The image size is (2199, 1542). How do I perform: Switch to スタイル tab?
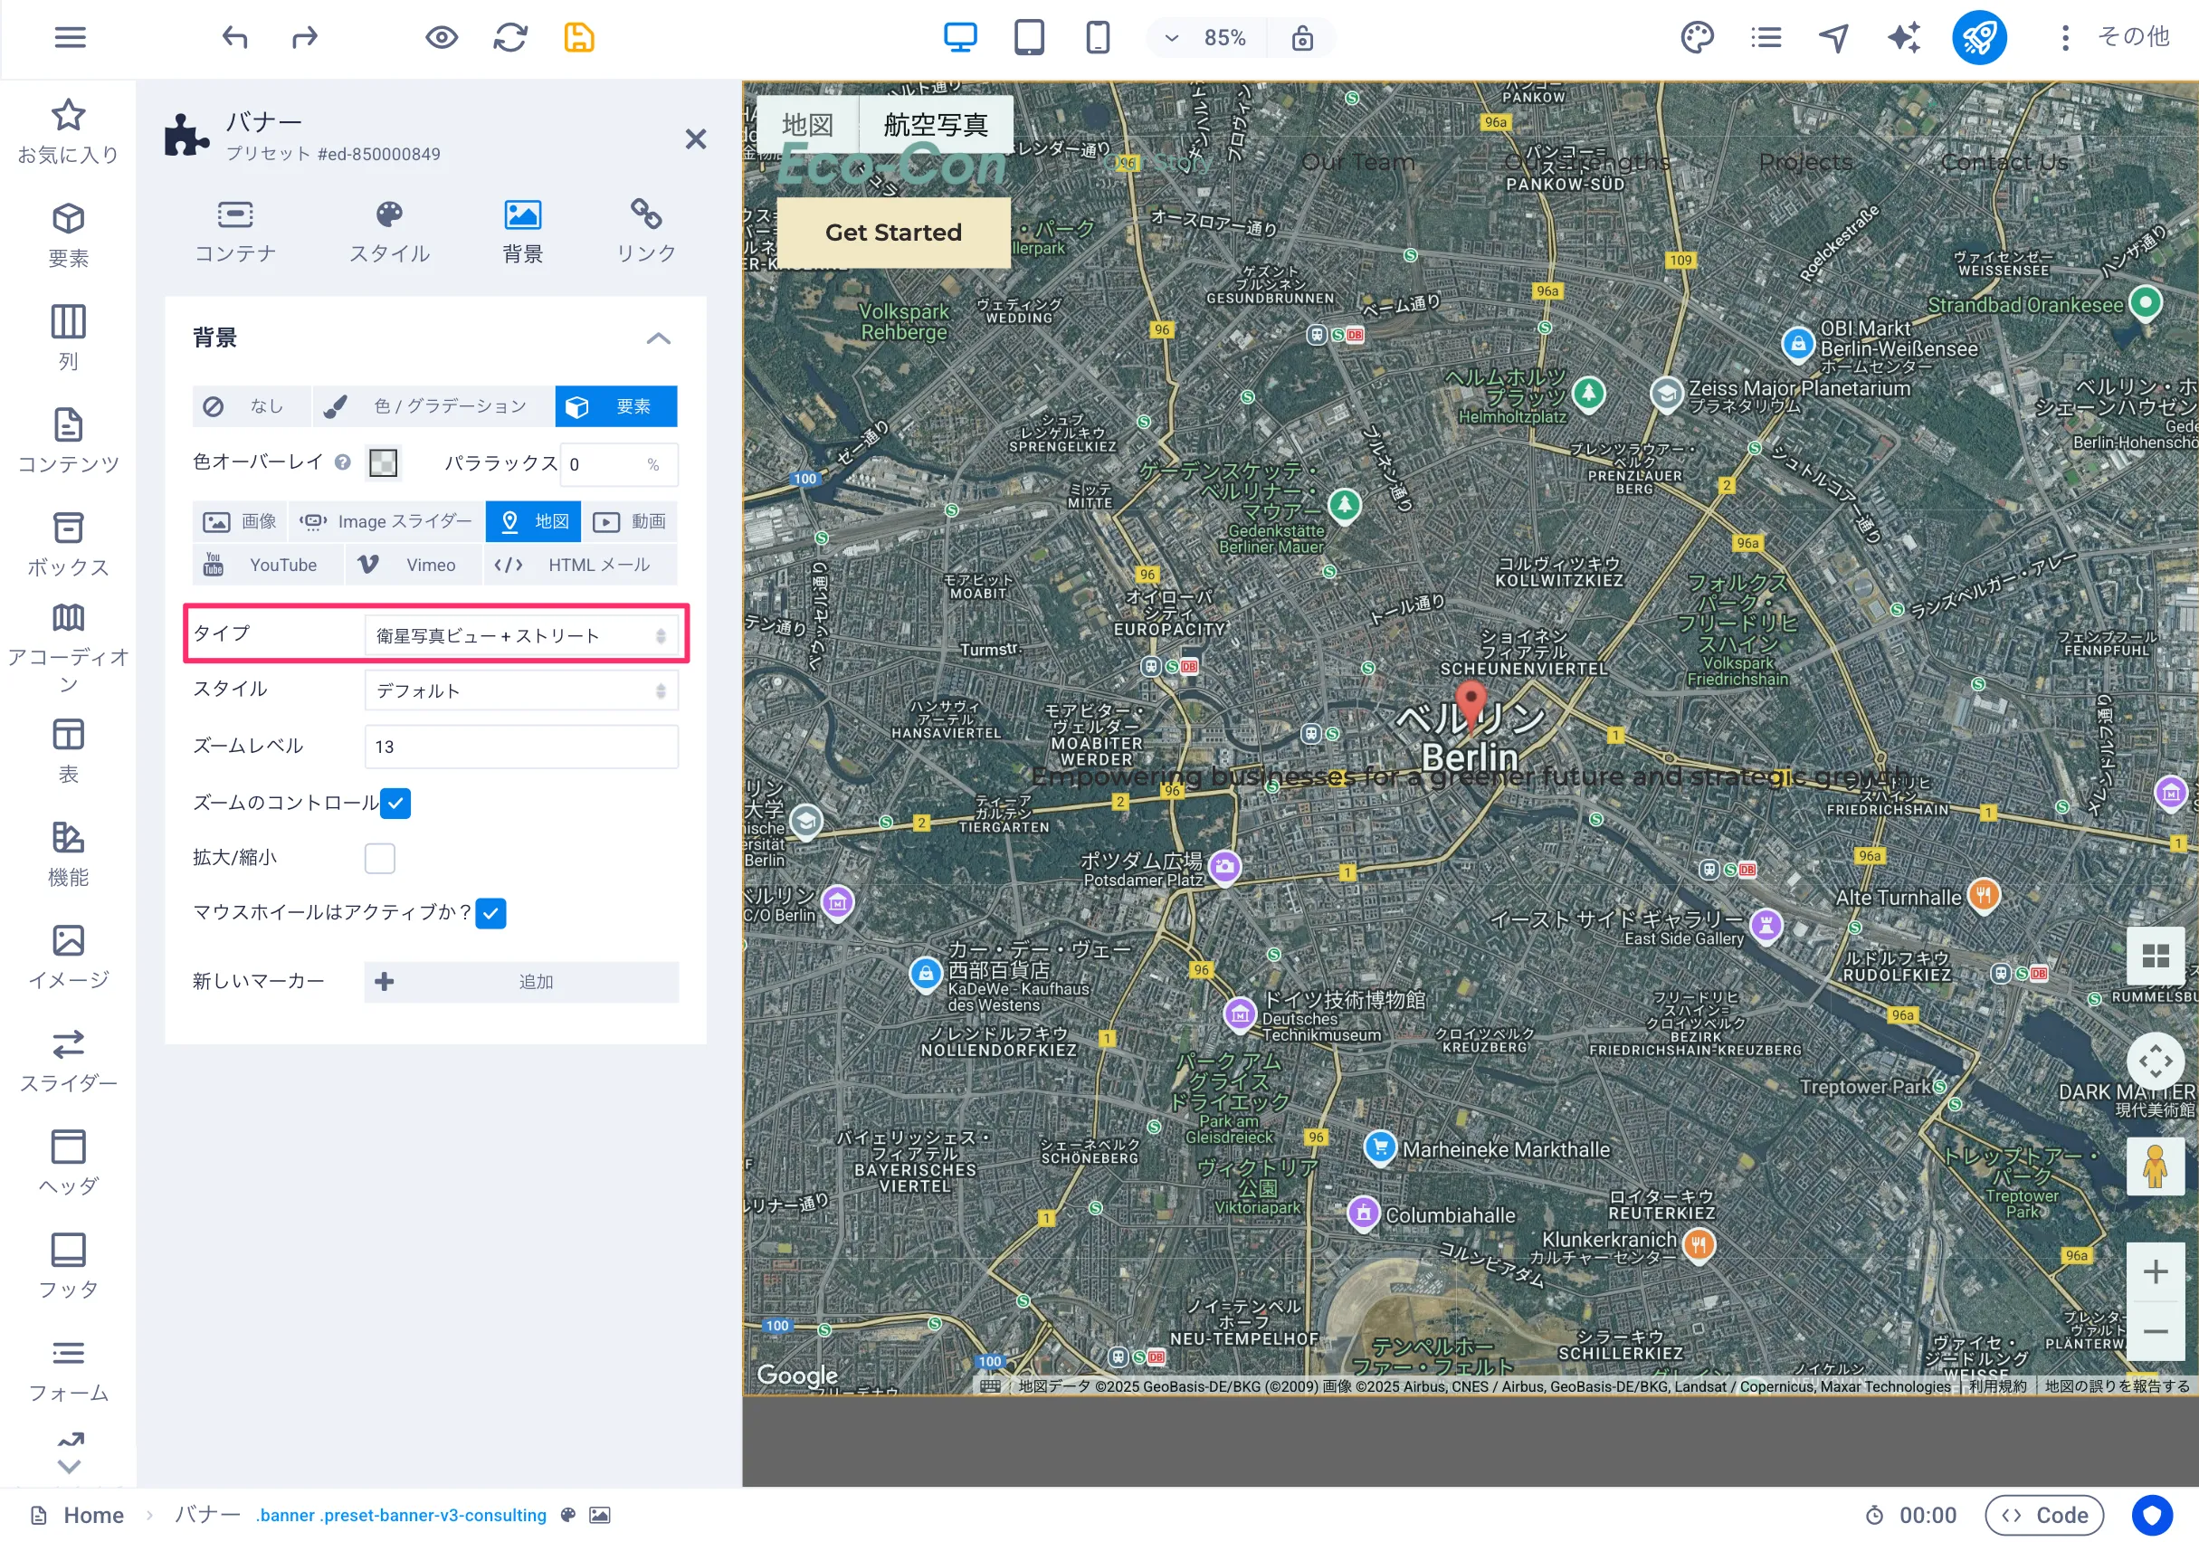coord(389,231)
